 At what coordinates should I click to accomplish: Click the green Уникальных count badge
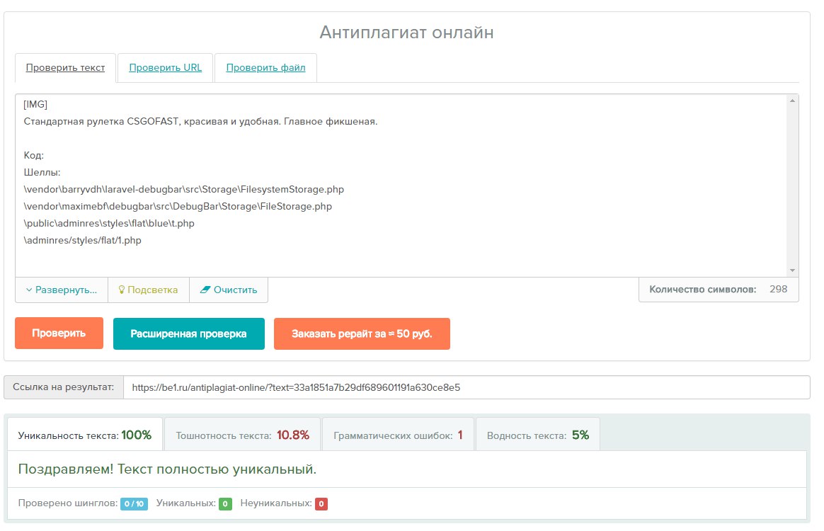225,504
